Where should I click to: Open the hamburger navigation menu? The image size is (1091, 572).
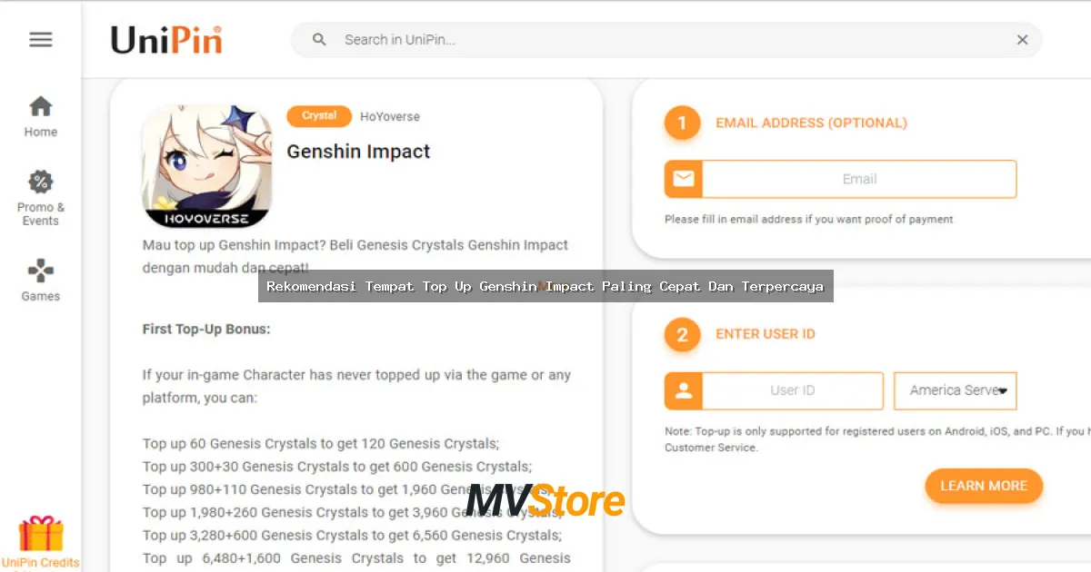point(40,39)
